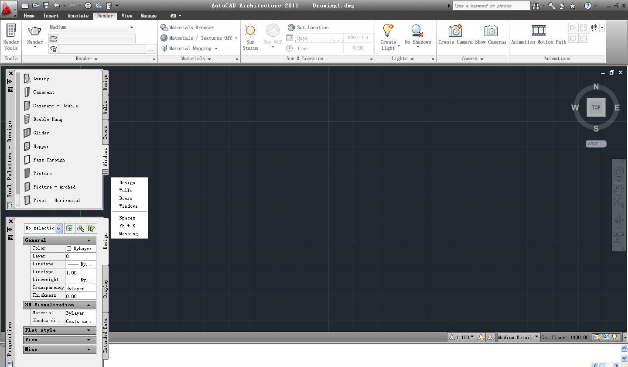
Task: Open the WCS coordinate system dropdown
Action: click(596, 144)
